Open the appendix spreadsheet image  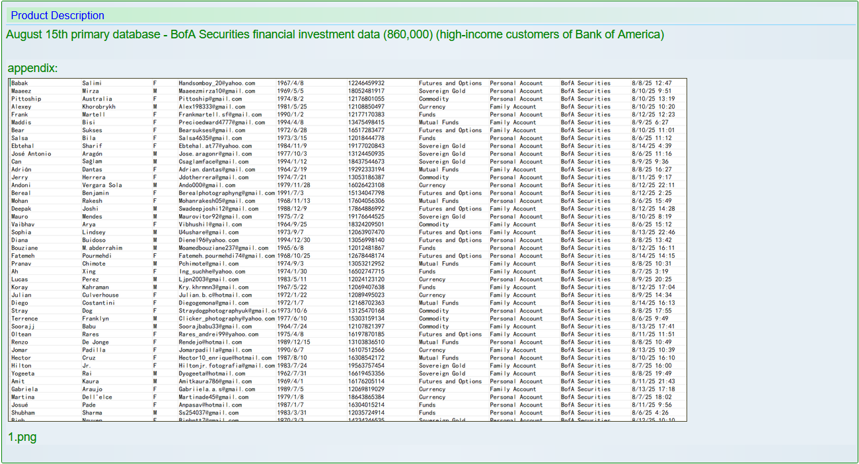[348, 250]
